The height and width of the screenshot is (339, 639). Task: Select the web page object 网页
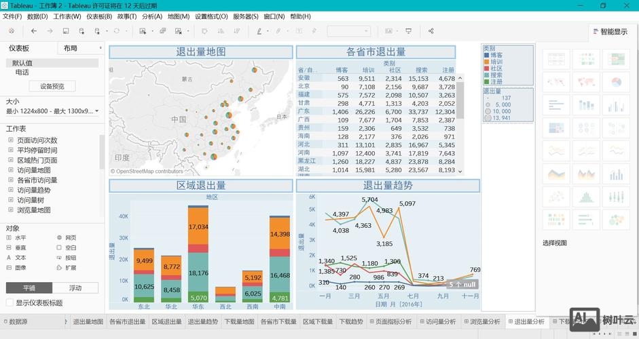coord(67,238)
